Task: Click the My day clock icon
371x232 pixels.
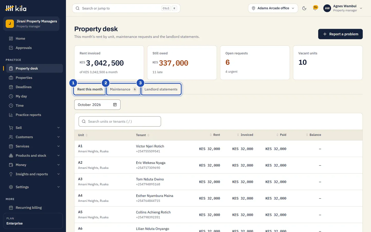Action: 11,96
